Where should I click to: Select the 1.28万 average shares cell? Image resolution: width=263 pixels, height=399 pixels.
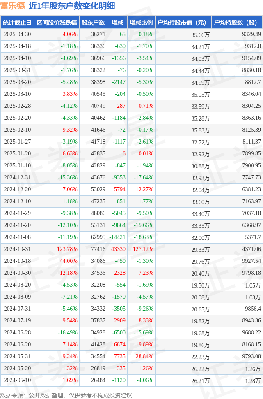(x=253, y=380)
